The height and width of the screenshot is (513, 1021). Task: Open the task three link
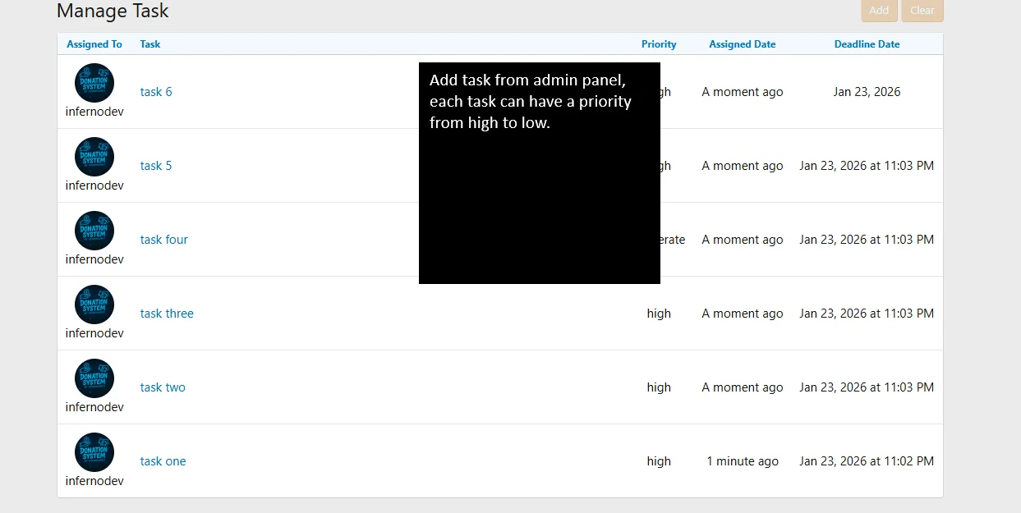click(x=167, y=314)
